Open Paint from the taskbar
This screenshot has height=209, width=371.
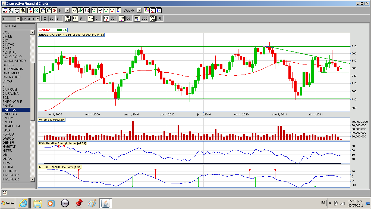pyautogui.click(x=92, y=203)
